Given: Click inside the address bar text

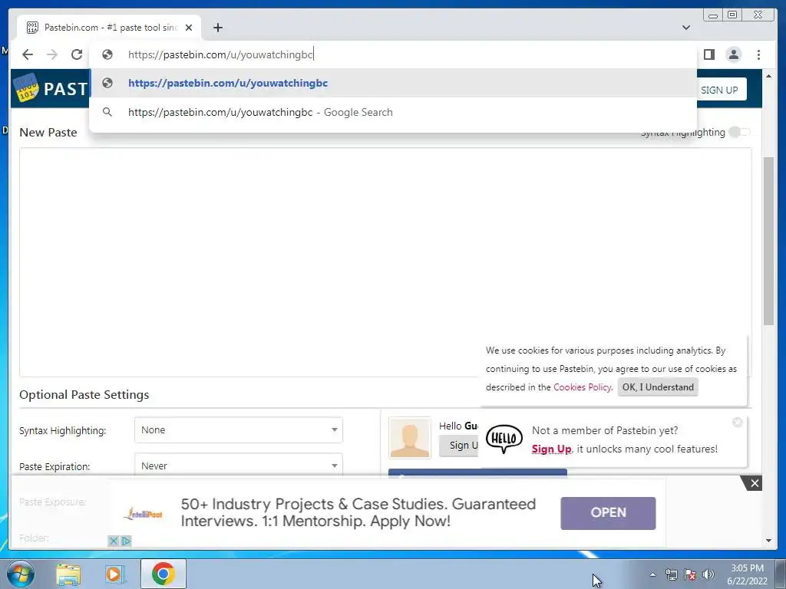Looking at the screenshot, I should pos(220,54).
